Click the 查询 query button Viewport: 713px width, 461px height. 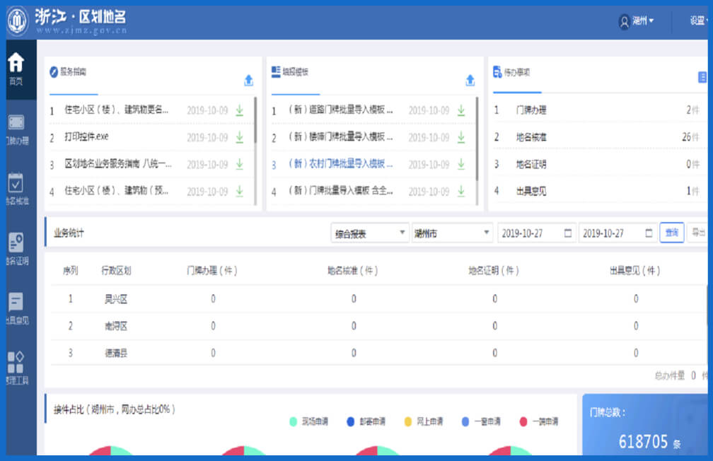(x=671, y=233)
